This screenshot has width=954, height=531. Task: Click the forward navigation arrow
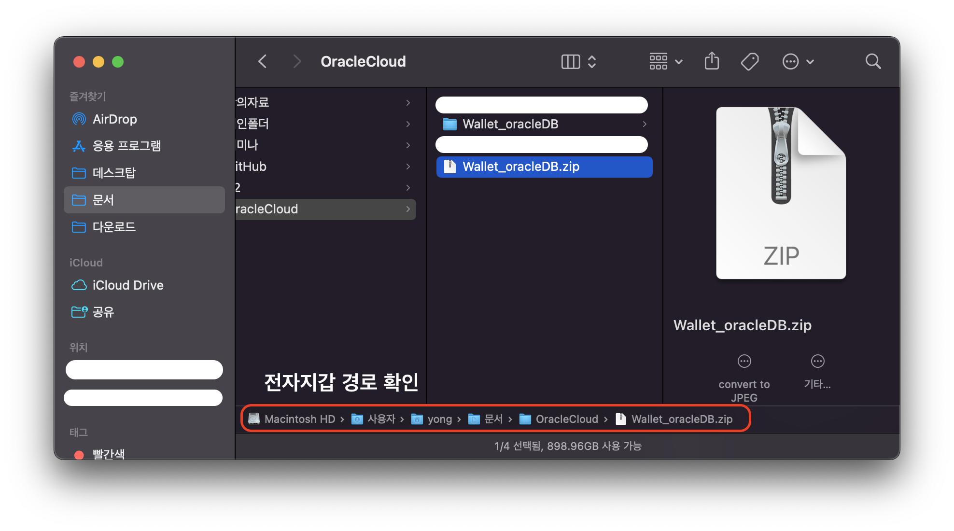click(297, 61)
